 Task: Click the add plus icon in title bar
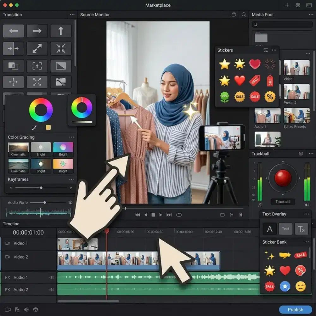click(287, 5)
